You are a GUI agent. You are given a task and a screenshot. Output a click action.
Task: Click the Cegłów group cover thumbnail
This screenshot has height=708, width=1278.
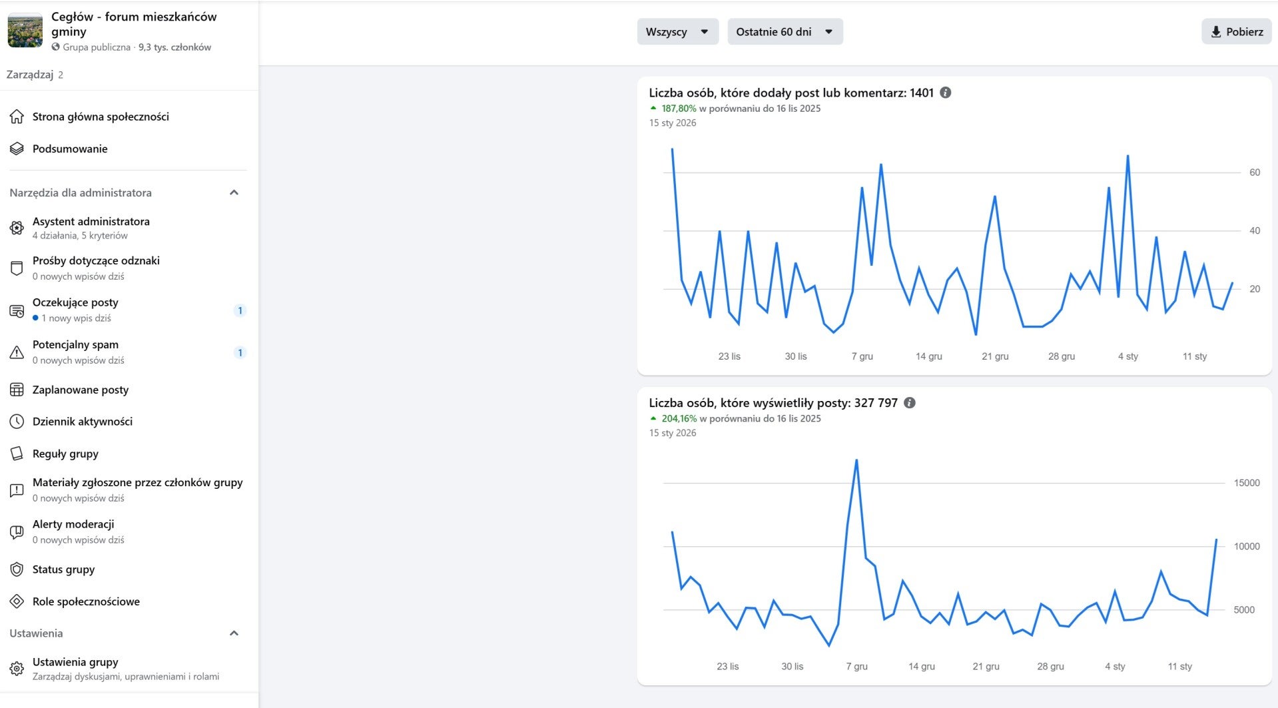click(x=25, y=31)
